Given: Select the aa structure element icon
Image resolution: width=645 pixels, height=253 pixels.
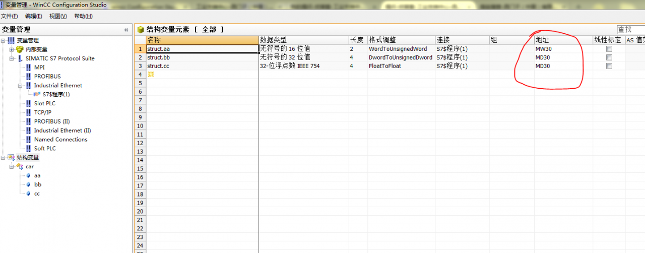Looking at the screenshot, I should pos(28,176).
